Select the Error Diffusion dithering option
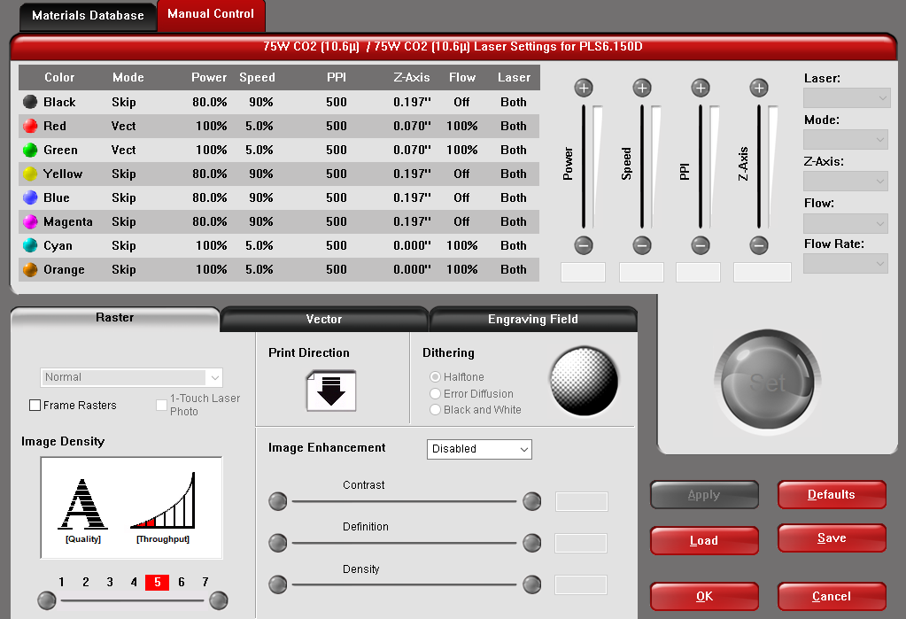906x619 pixels. click(435, 394)
